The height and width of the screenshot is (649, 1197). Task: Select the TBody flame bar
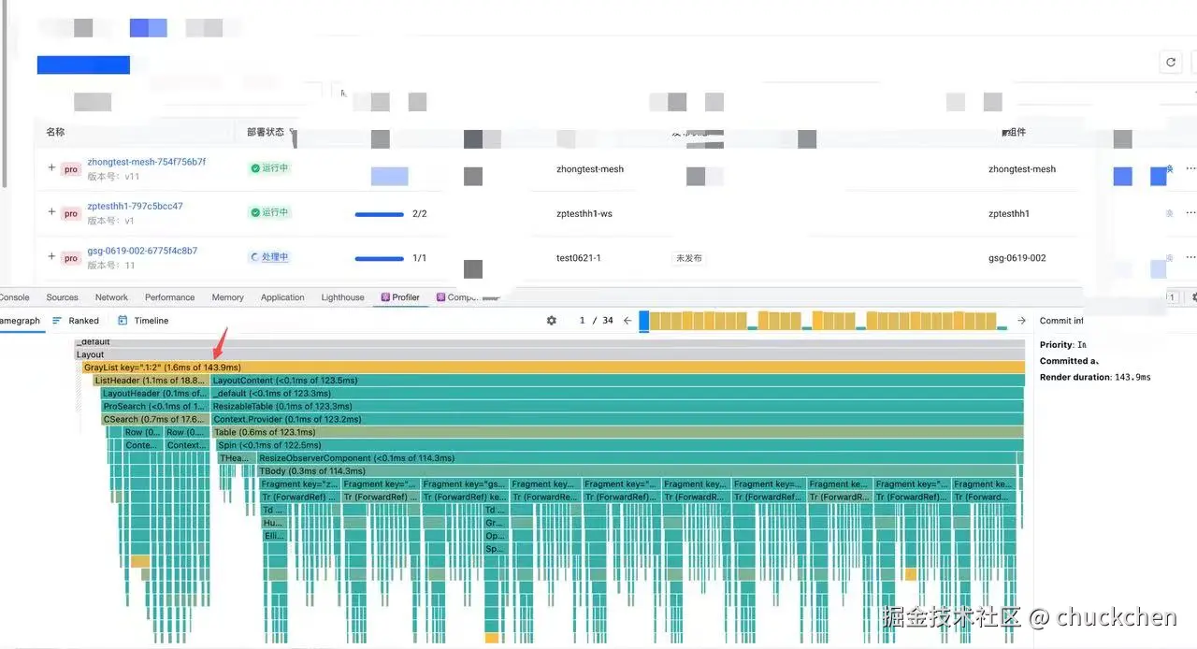point(637,471)
